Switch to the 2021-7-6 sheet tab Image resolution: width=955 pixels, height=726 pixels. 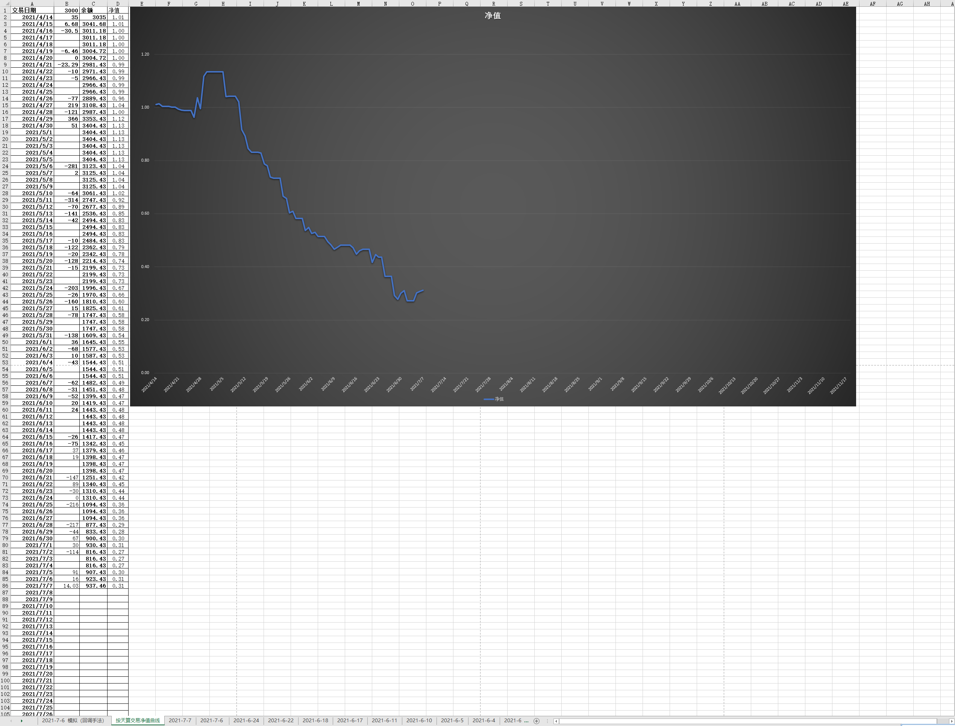212,720
